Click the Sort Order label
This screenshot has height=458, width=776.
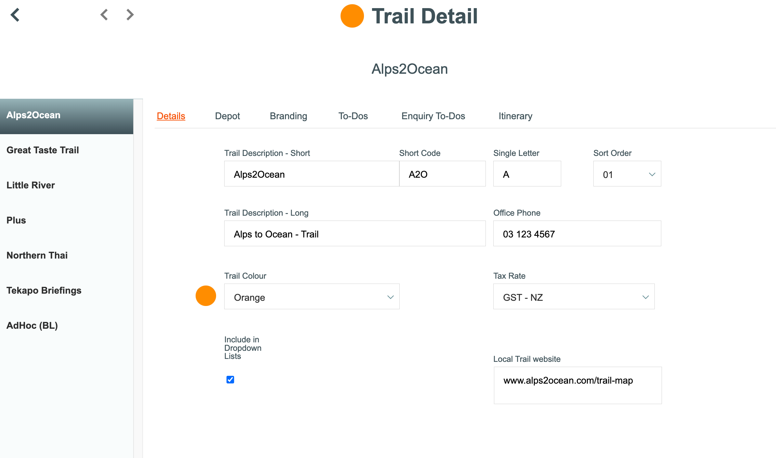[612, 153]
